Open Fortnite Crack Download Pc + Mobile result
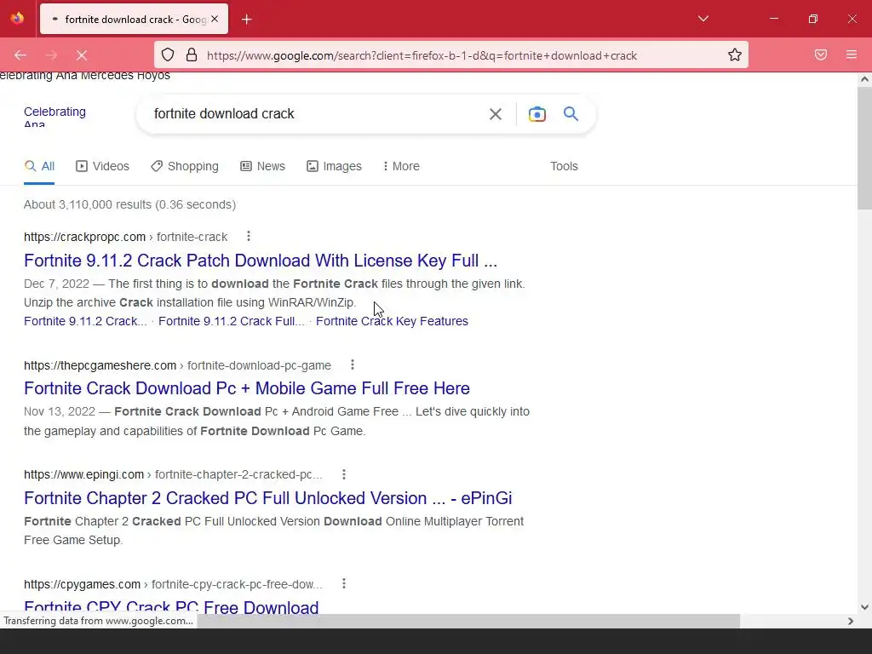 pos(247,388)
